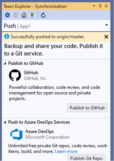Collapse Push to Azure DevOps Services section
Screen dimensions: 114x161
[x=5, y=122]
